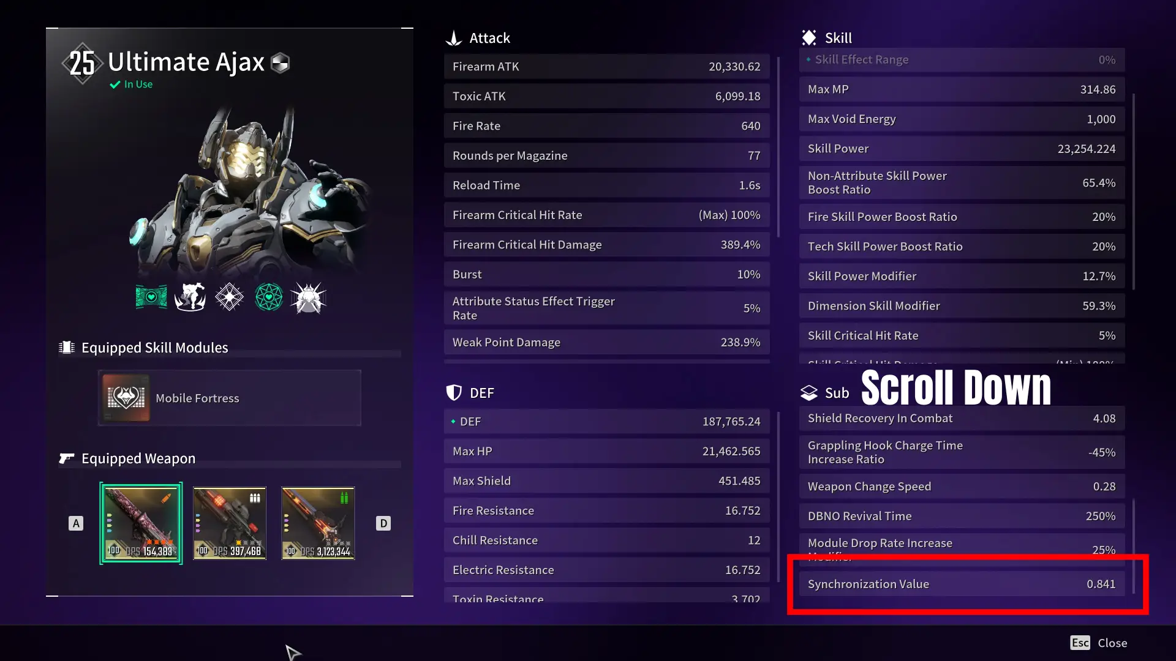Select the green circular heart skill icon
The image size is (1176, 661).
click(x=268, y=297)
